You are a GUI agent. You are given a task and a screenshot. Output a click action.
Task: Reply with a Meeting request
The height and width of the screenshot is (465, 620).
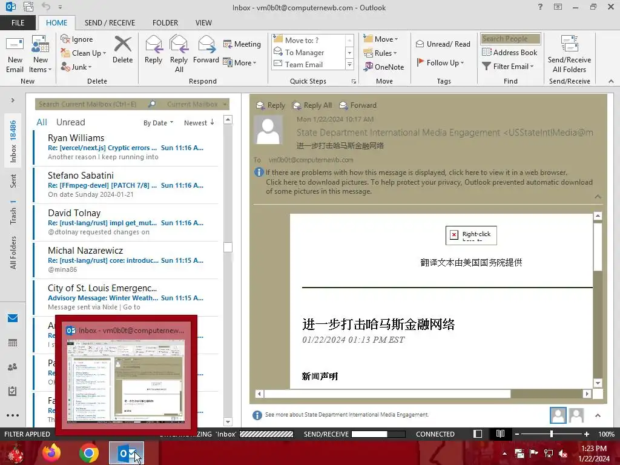242,44
